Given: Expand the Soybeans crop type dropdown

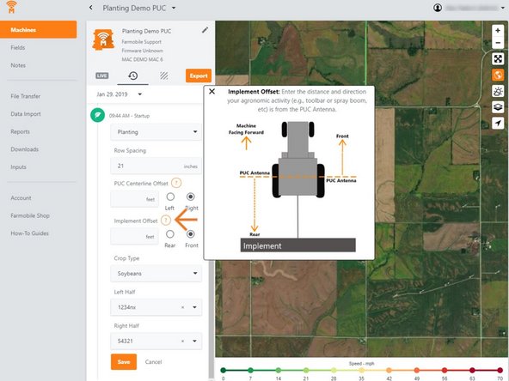Looking at the screenshot, I should tap(195, 273).
